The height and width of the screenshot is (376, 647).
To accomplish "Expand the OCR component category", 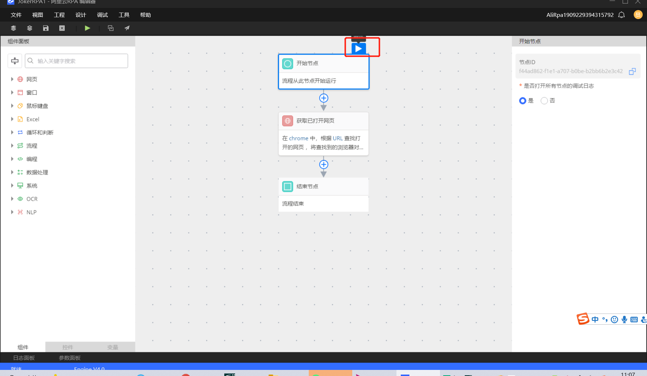I will click(12, 199).
